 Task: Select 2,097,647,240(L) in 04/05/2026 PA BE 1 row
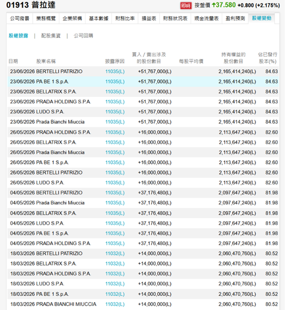pyautogui.click(x=237, y=233)
